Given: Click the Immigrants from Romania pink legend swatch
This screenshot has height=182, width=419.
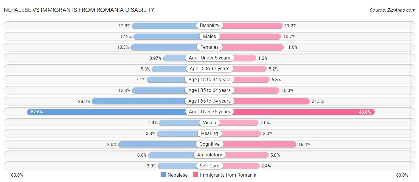Looking at the screenshot, I should point(196,175).
